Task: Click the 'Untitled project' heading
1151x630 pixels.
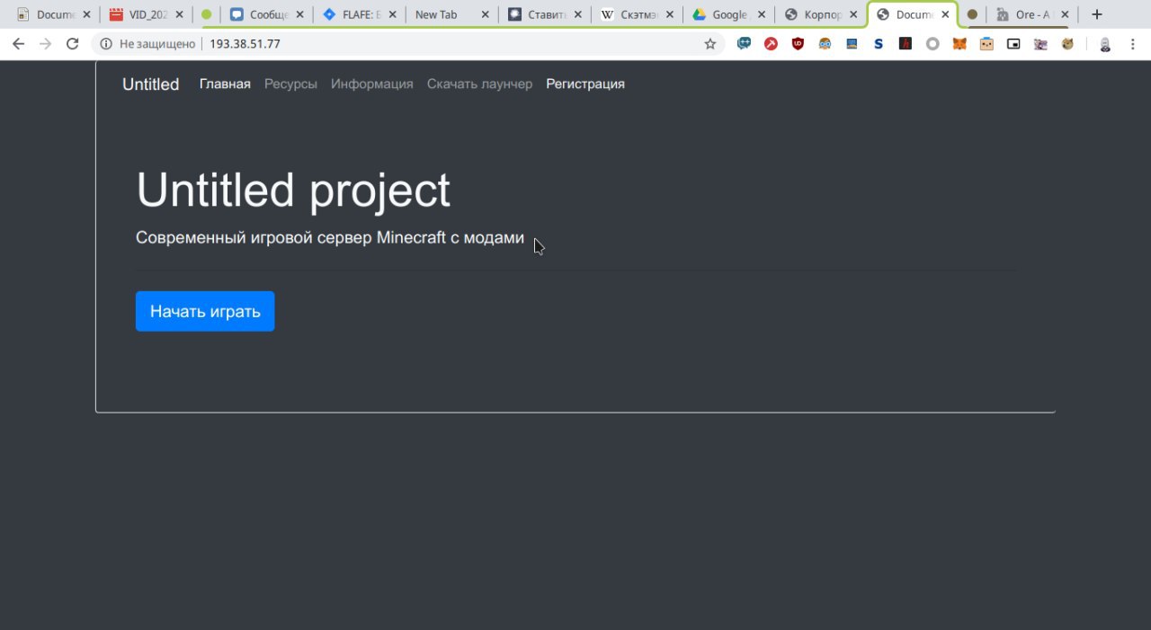Action: click(x=293, y=191)
